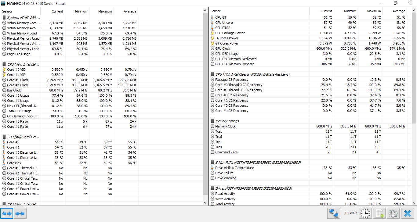Close sensors with the blue X icon
417x222 pixels.
pos(407,213)
